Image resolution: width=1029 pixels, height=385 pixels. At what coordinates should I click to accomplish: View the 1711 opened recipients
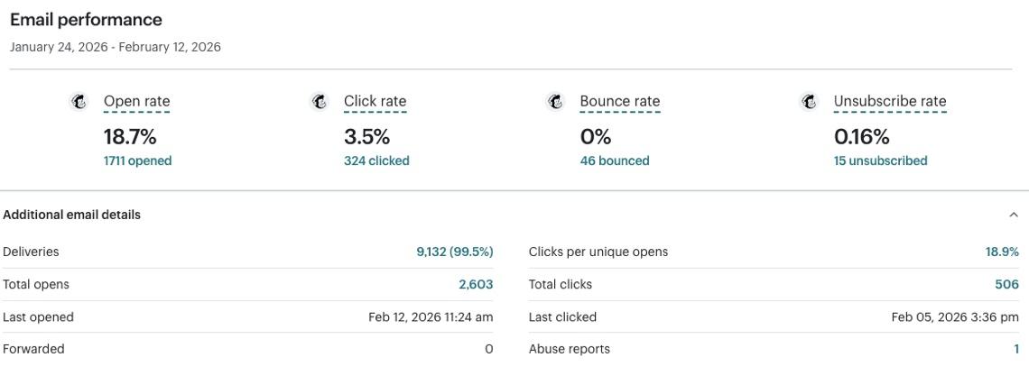click(x=137, y=161)
